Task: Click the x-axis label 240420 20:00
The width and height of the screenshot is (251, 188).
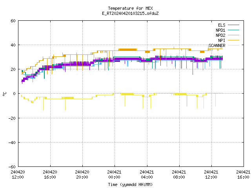Action: pyautogui.click(x=82, y=175)
